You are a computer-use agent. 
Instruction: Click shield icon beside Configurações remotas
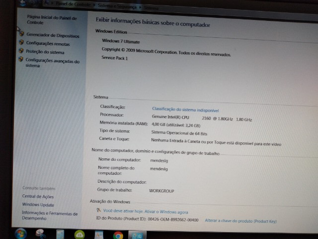(x=21, y=42)
